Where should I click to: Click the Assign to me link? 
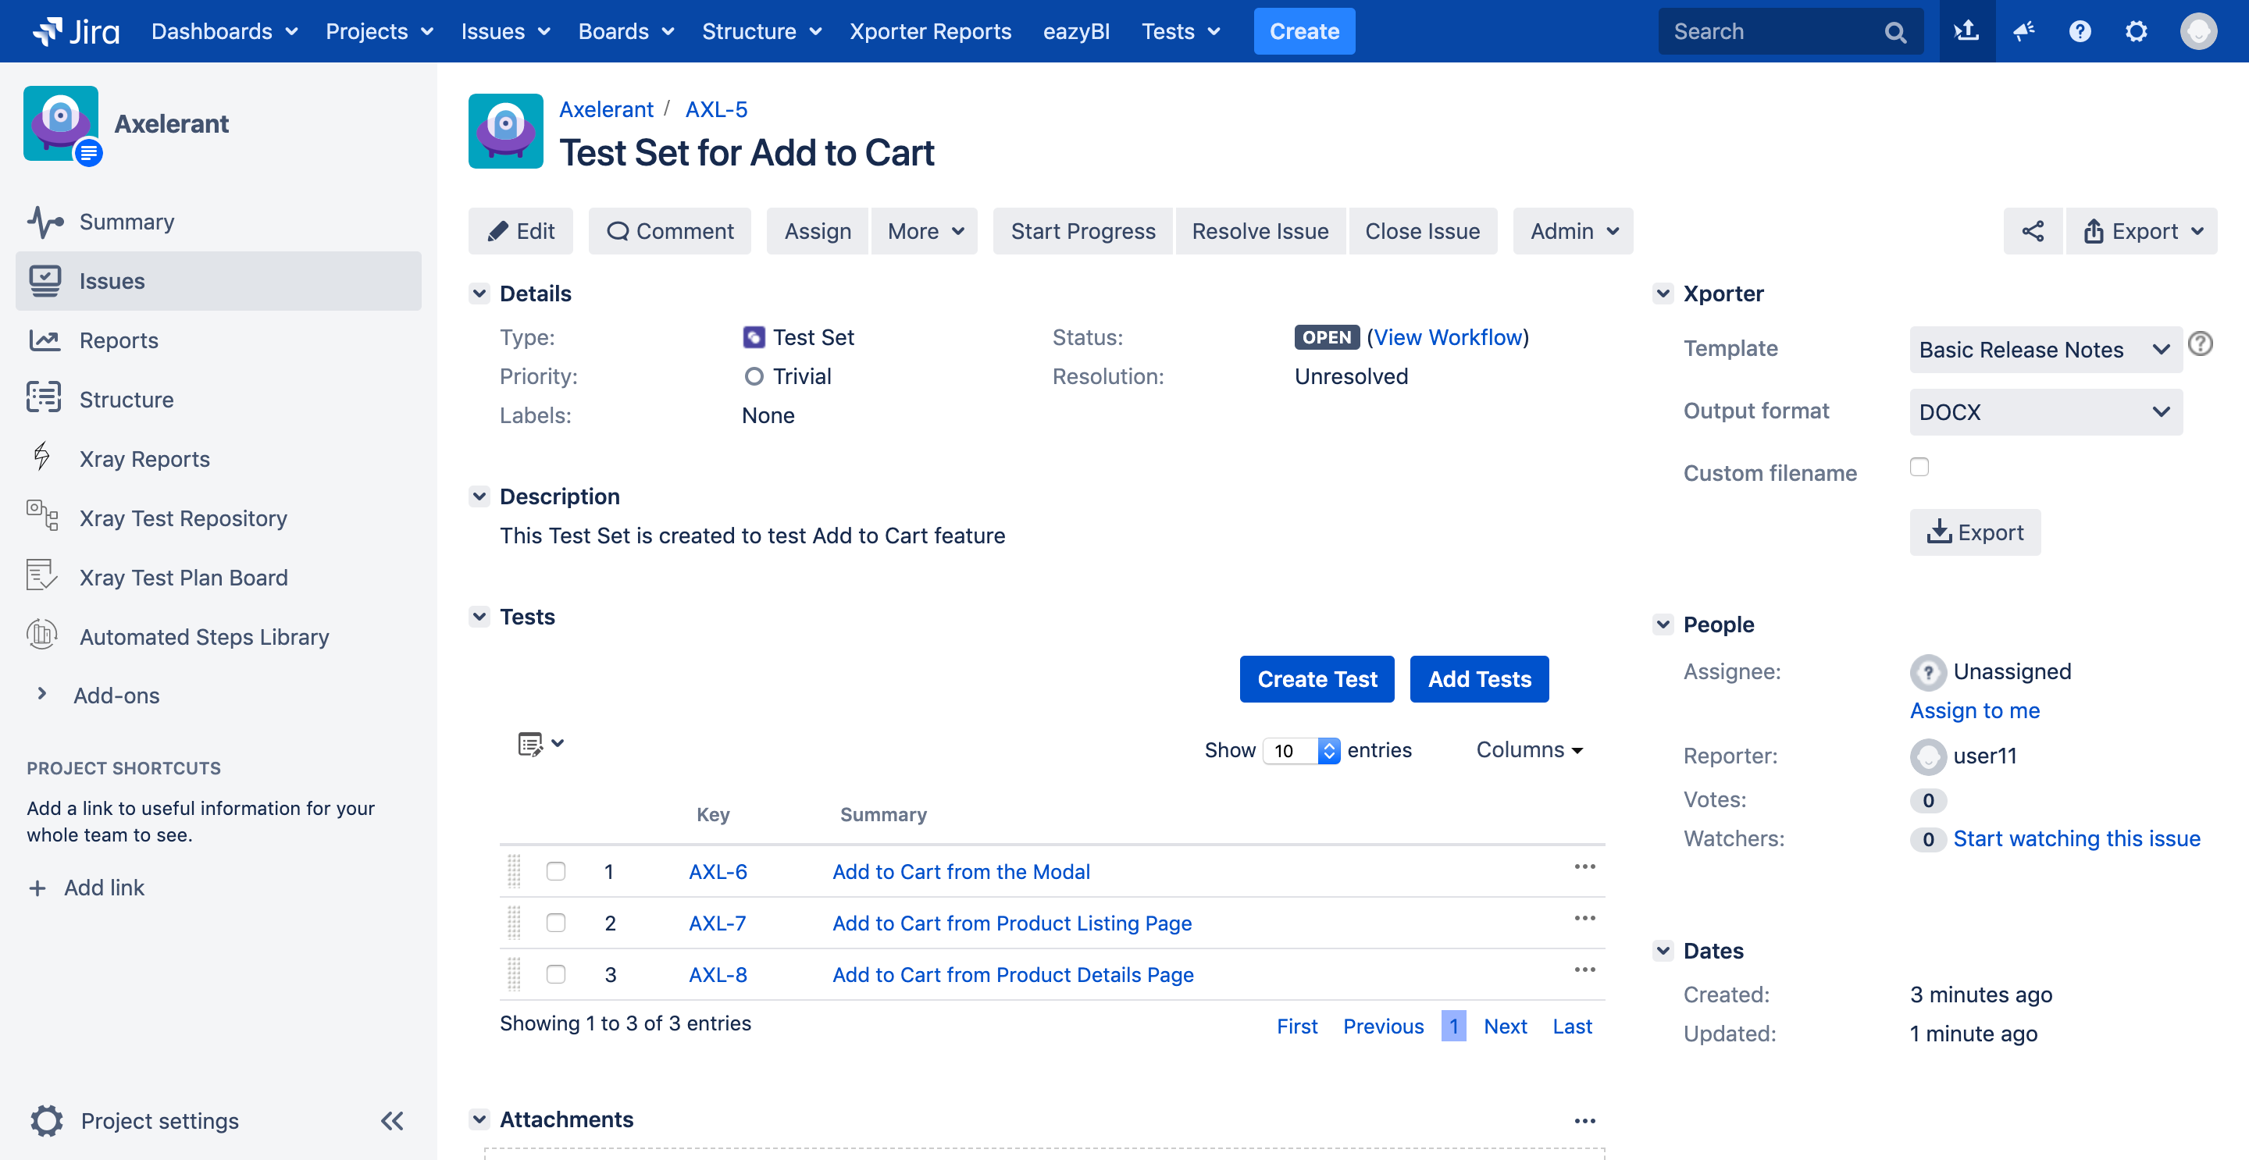1975,710
